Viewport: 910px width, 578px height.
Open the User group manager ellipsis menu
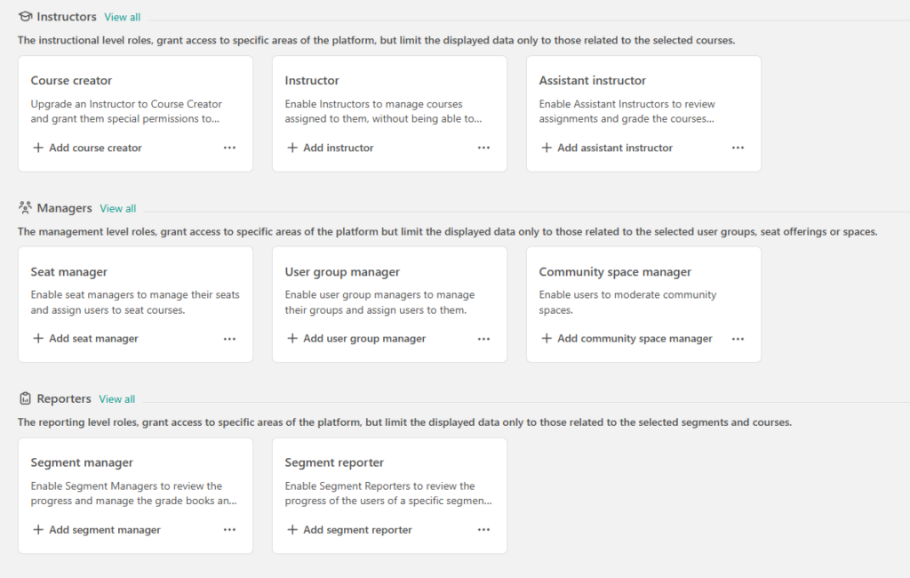483,339
